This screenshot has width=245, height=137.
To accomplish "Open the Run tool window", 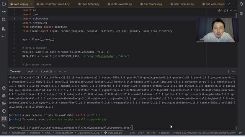I will click(4, 103).
